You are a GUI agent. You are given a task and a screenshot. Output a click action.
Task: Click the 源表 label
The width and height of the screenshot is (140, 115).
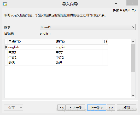(8, 27)
